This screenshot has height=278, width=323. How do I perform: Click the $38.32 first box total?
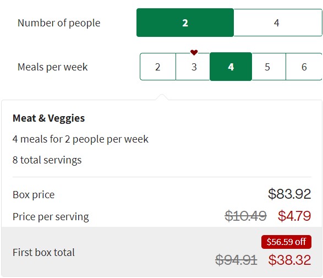click(x=289, y=260)
